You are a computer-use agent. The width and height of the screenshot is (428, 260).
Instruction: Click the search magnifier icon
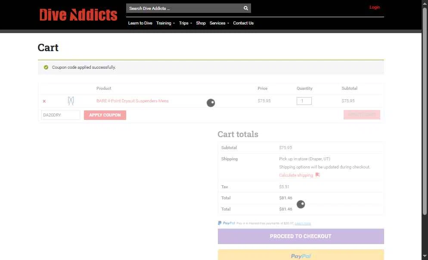[x=246, y=8]
